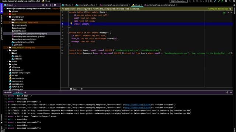Click the Git update project blue arrow
236x132 pixels.
pyautogui.click(x=215, y=1)
